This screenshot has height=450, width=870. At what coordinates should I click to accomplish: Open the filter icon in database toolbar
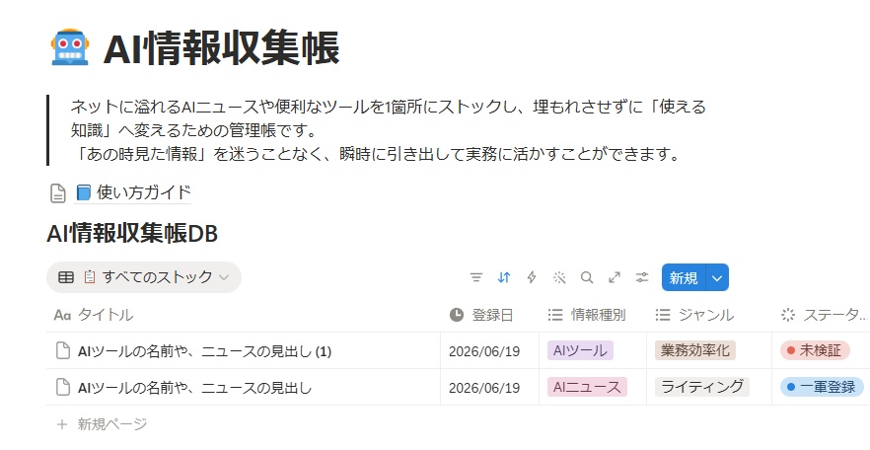pyautogui.click(x=476, y=277)
